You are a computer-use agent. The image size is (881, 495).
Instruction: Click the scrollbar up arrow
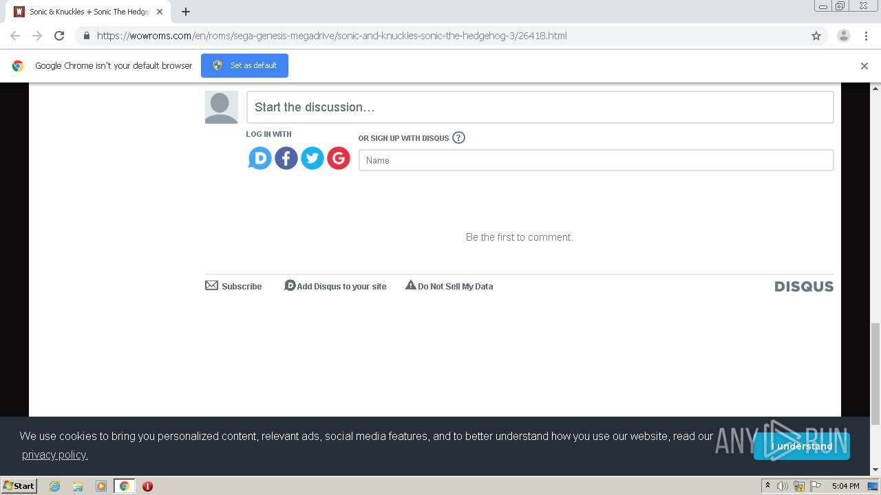click(x=875, y=88)
